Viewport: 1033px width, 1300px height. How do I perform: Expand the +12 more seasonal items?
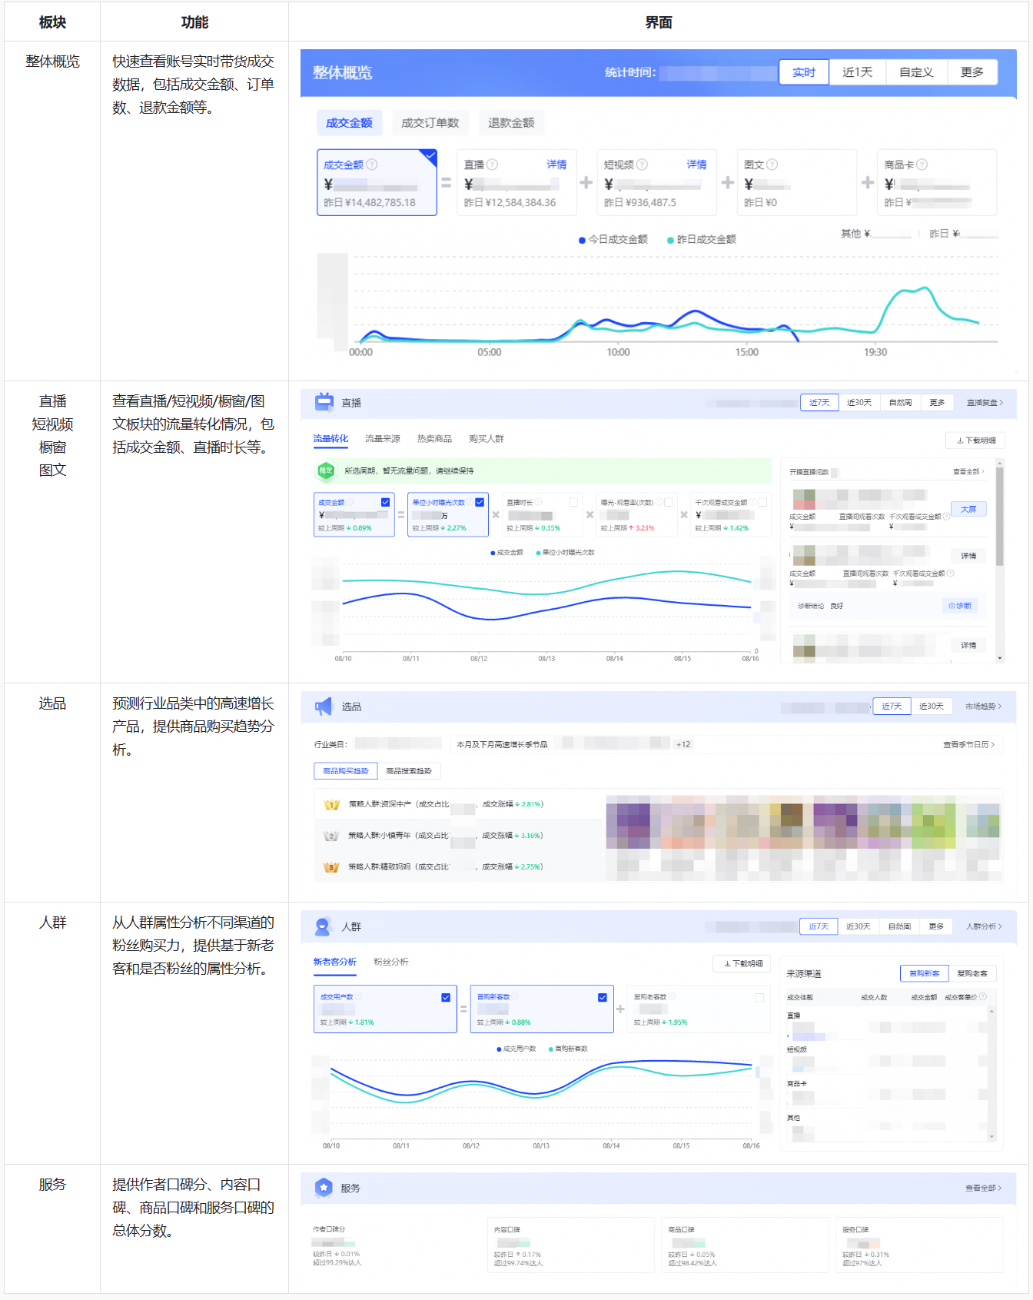[x=683, y=744]
